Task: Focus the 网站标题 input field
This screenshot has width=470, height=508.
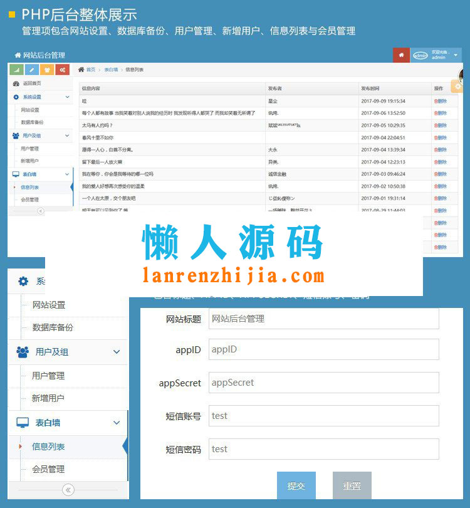Action: (x=324, y=319)
